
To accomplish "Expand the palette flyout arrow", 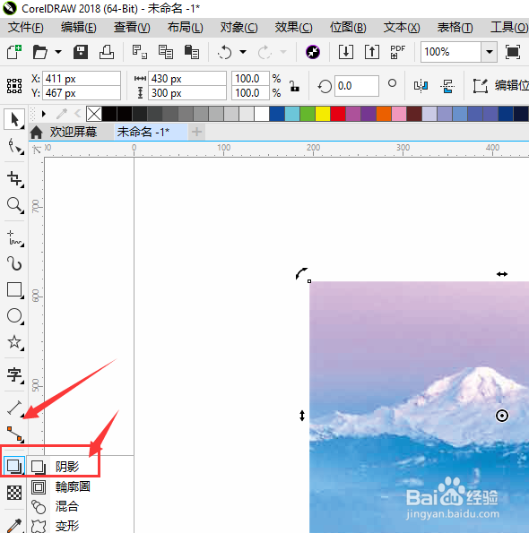I will [44, 114].
